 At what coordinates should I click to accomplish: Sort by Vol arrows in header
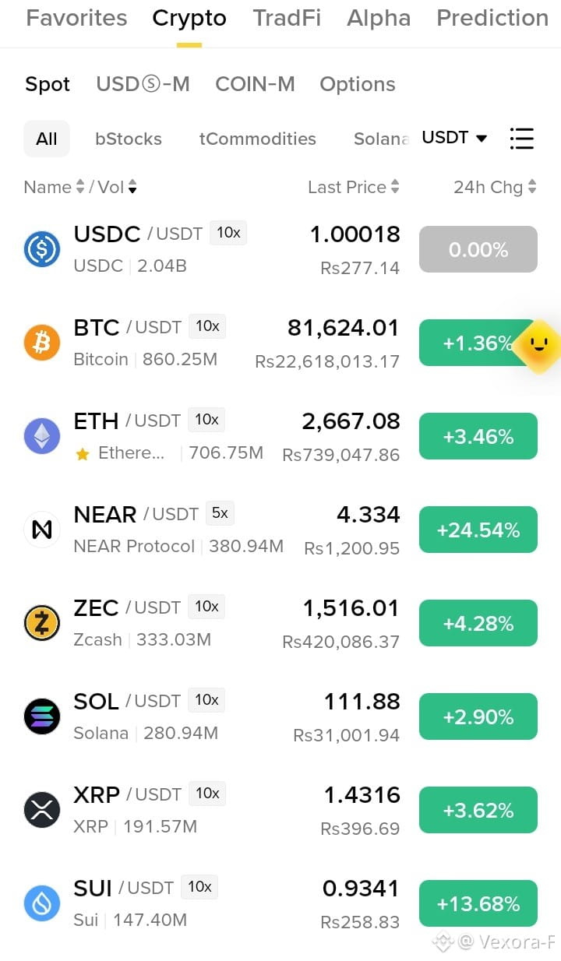pyautogui.click(x=132, y=187)
